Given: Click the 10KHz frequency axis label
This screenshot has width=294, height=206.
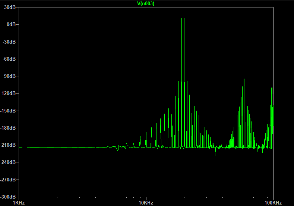Looking at the screenshot, I should point(146,203).
